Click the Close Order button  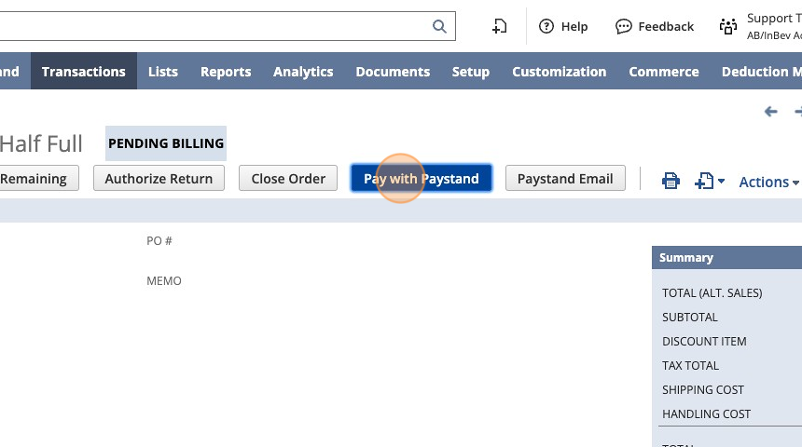288,178
